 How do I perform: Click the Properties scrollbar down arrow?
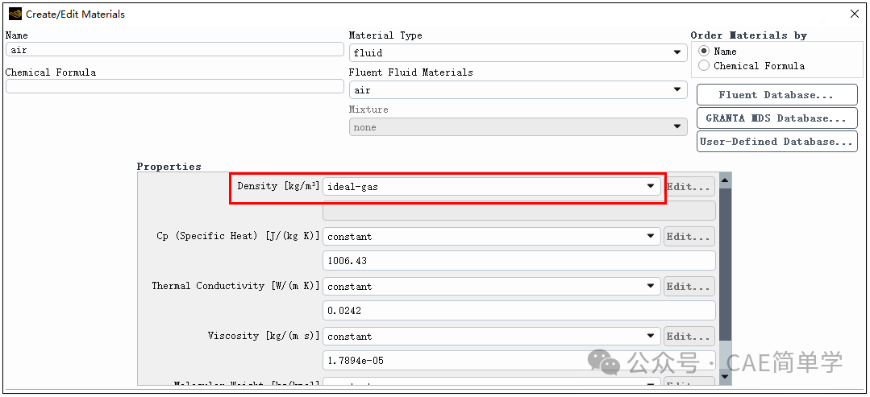point(725,377)
